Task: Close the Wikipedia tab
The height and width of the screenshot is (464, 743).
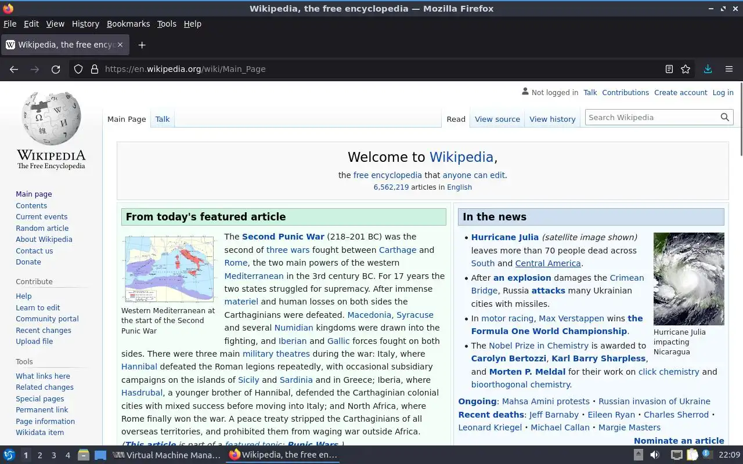Action: (x=120, y=45)
